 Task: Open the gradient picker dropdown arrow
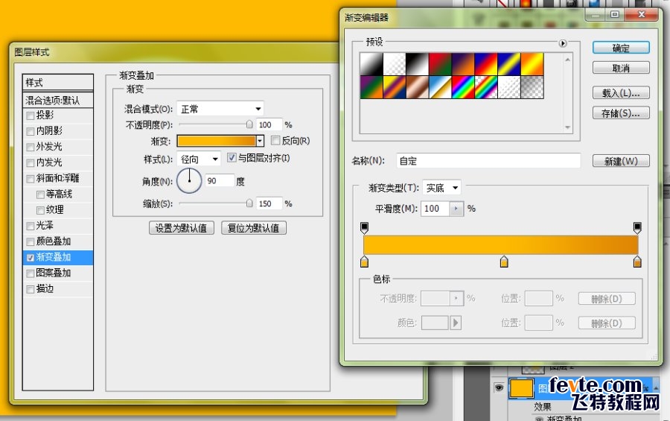coord(260,141)
